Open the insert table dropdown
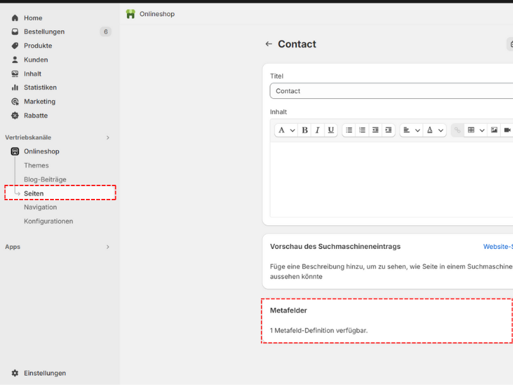 475,130
